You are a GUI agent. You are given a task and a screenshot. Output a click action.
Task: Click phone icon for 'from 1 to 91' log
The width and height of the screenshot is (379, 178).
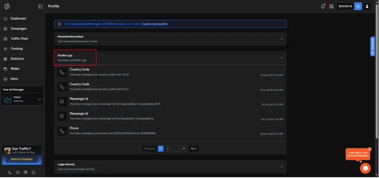[62, 72]
